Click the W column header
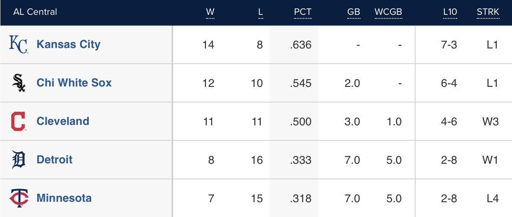512x217 pixels. (x=210, y=12)
